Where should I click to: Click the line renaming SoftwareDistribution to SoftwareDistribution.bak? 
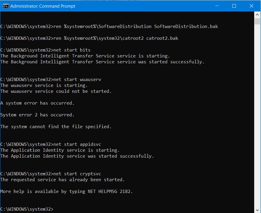point(109,27)
